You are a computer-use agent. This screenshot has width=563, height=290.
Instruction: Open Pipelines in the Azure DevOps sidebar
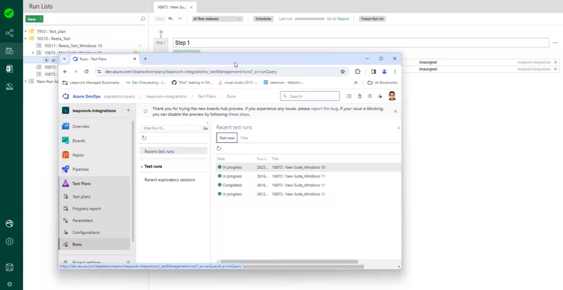tap(65, 169)
